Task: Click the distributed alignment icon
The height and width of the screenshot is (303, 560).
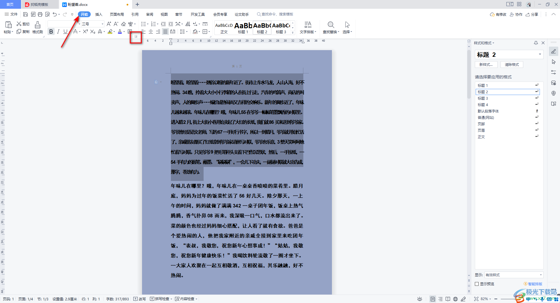Action: coord(173,31)
